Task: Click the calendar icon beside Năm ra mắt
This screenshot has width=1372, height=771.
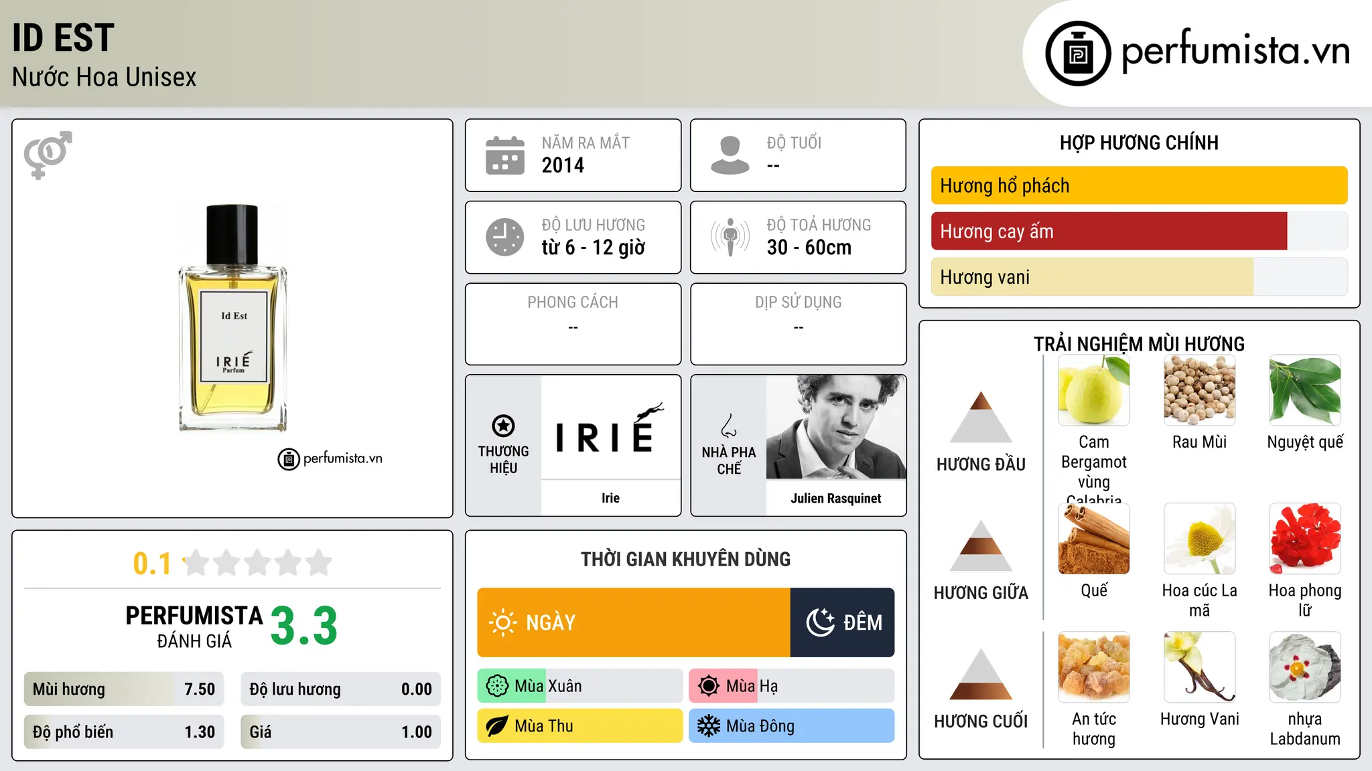Action: [x=505, y=155]
